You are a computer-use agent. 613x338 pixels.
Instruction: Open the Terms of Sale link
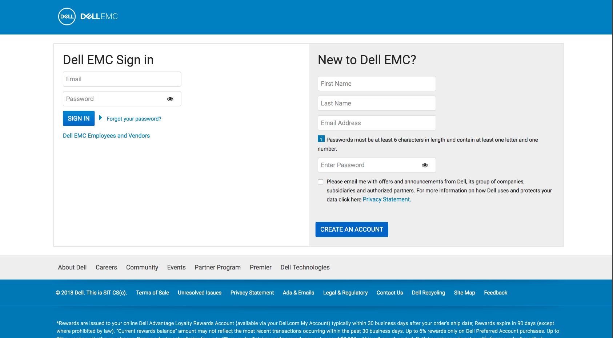(152, 293)
